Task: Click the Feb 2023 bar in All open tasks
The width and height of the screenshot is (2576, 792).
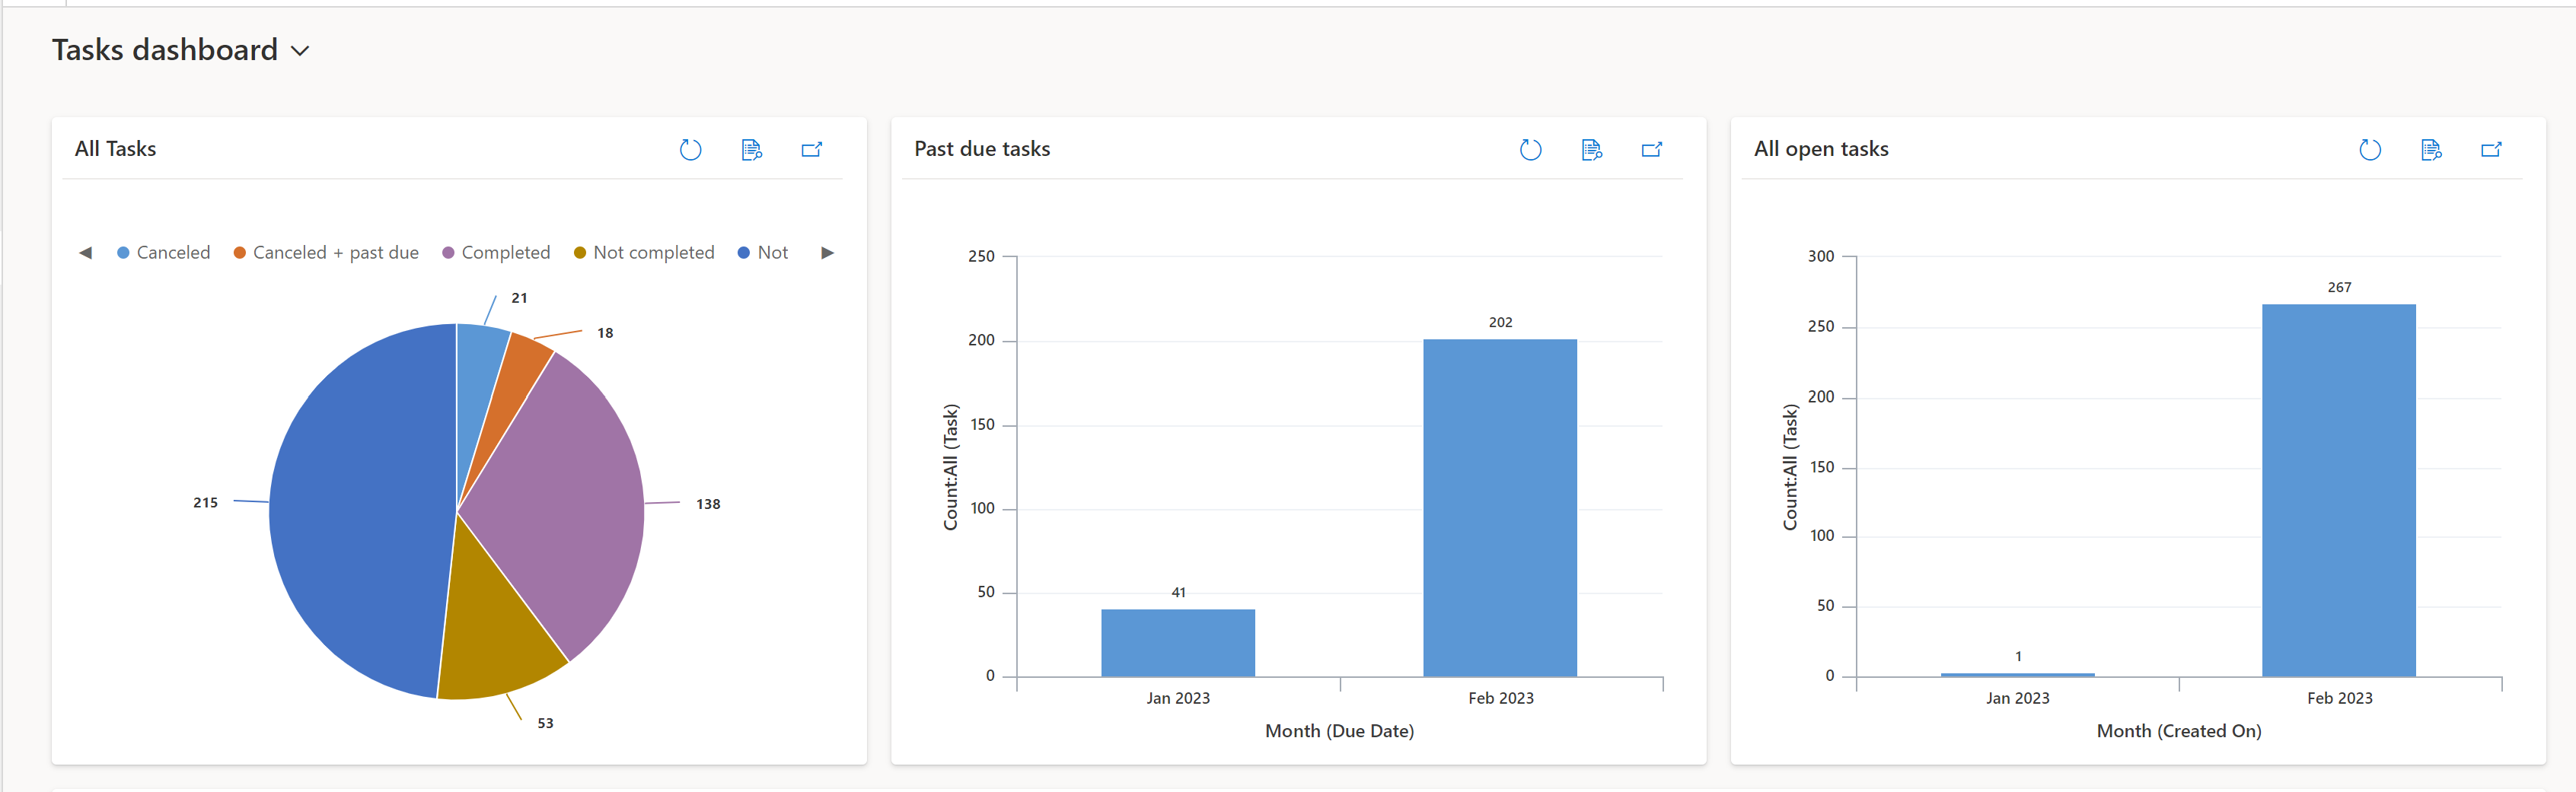Action: pyautogui.click(x=2339, y=490)
